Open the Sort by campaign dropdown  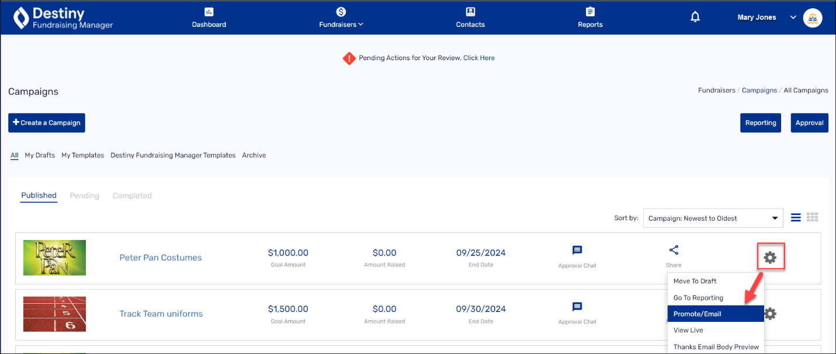(x=713, y=218)
